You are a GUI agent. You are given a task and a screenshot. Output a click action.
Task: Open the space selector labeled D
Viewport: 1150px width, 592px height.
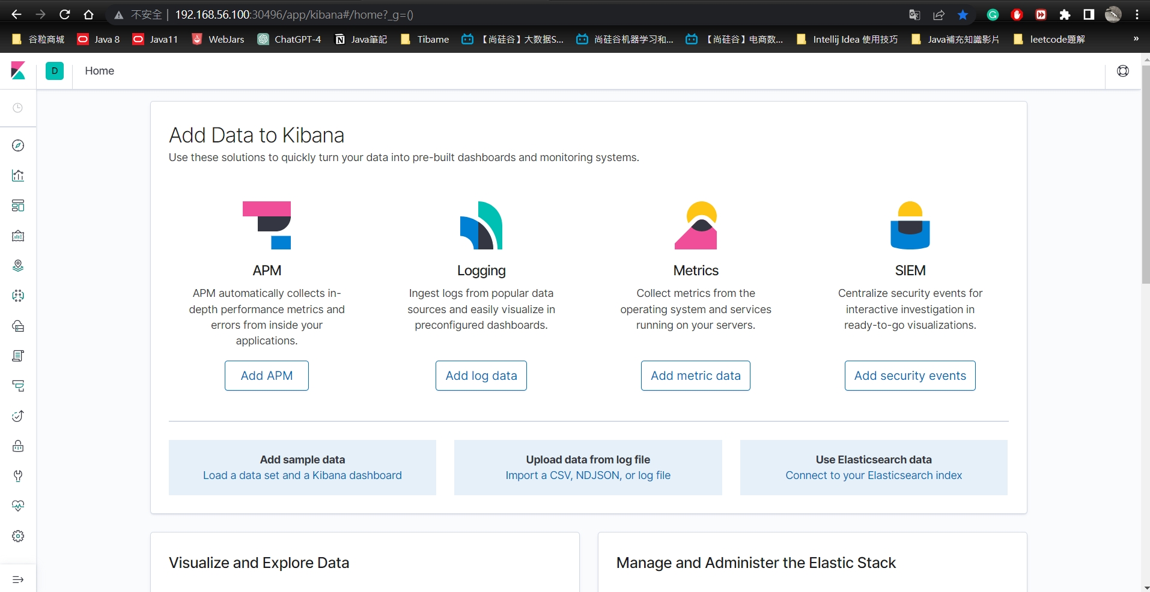point(55,71)
